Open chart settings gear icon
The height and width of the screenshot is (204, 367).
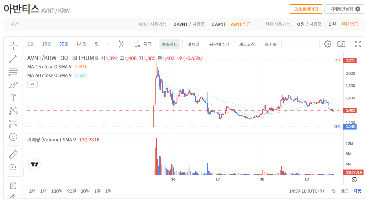(328, 44)
